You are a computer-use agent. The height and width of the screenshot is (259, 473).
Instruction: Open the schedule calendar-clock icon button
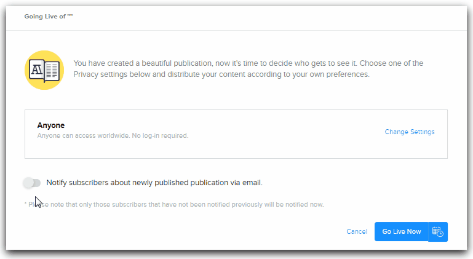click(438, 232)
